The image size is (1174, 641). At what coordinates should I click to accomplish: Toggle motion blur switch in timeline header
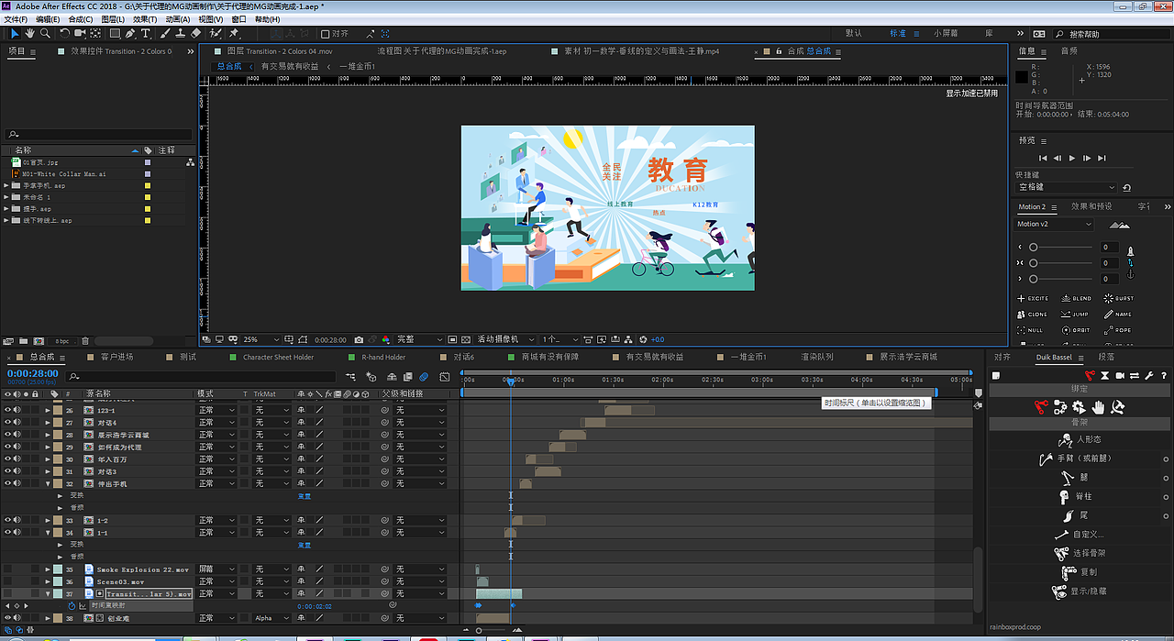424,377
